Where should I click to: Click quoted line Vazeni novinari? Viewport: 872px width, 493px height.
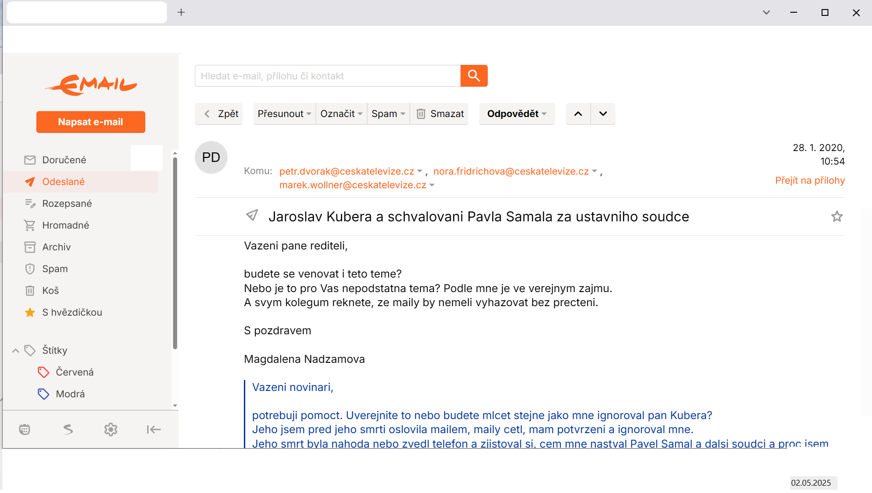point(293,387)
